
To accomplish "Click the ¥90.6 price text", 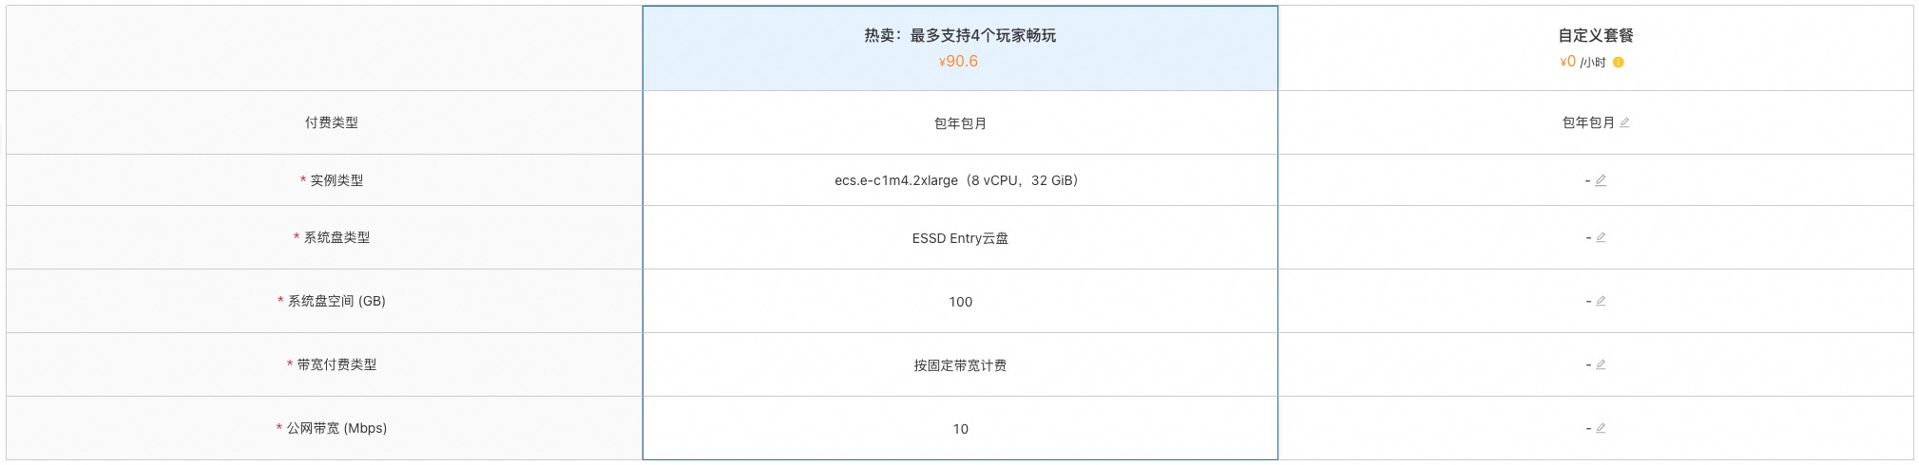I will coord(958,62).
